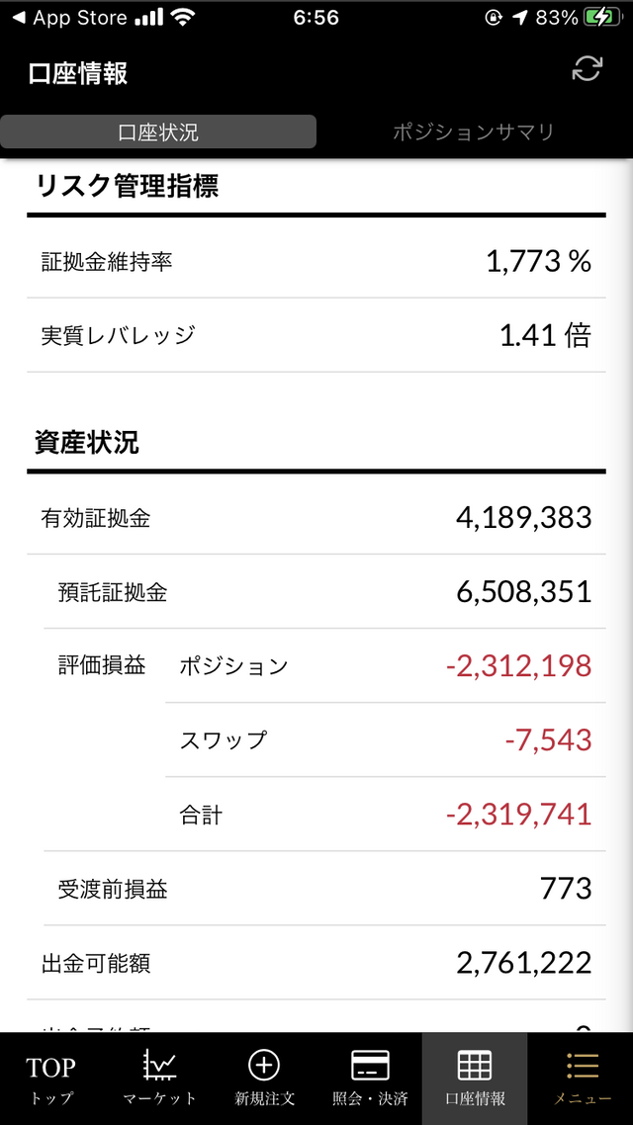The image size is (633, 1125).
Task: Switch to the ポジションサマリ tab
Action: point(474,132)
